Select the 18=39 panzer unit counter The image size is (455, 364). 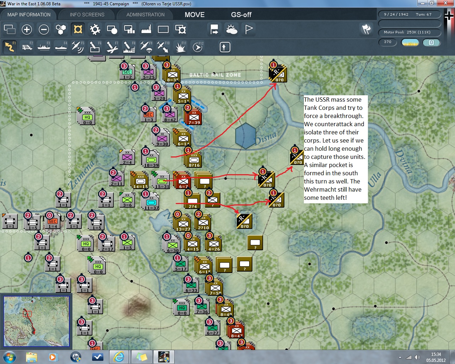pyautogui.click(x=151, y=160)
